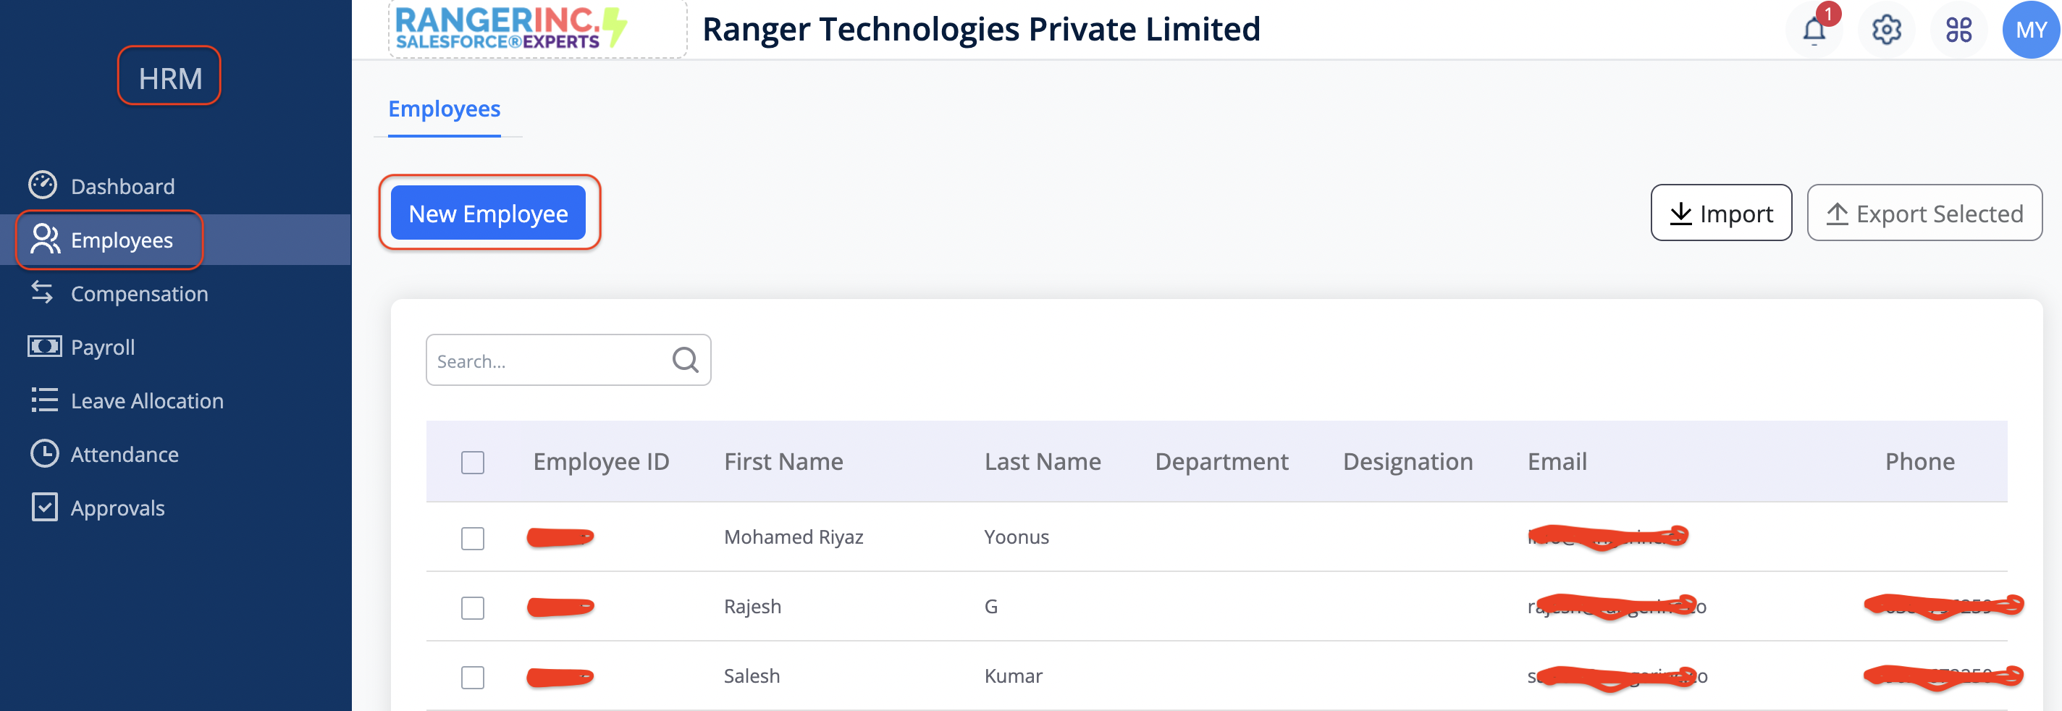
Task: Click the Attendance clock icon
Action: pos(44,453)
